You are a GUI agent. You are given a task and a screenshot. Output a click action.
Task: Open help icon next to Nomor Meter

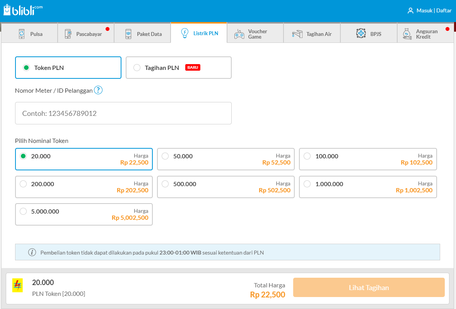tap(98, 90)
